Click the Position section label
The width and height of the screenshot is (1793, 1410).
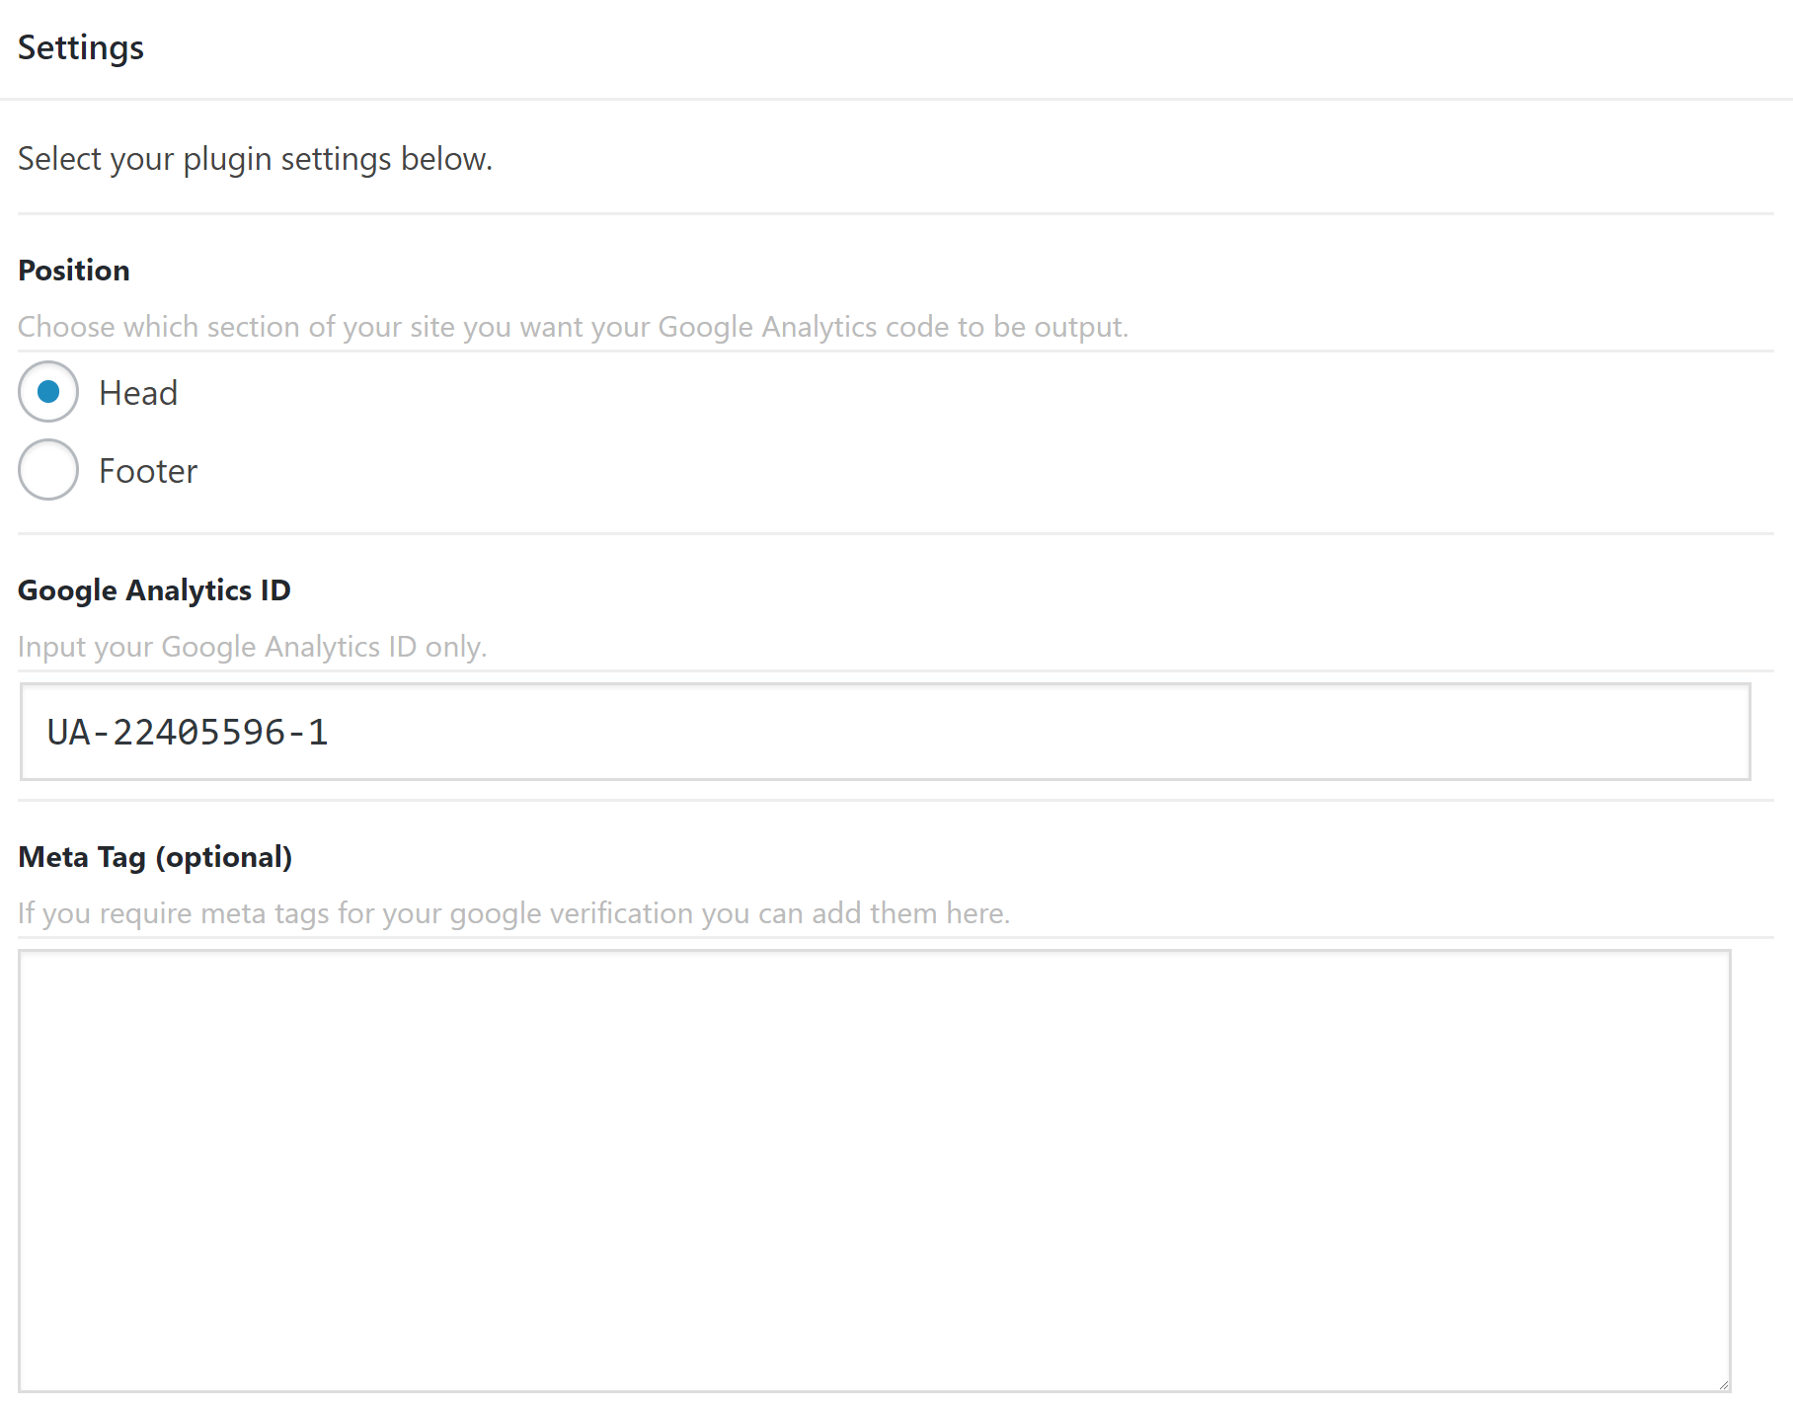coord(73,269)
